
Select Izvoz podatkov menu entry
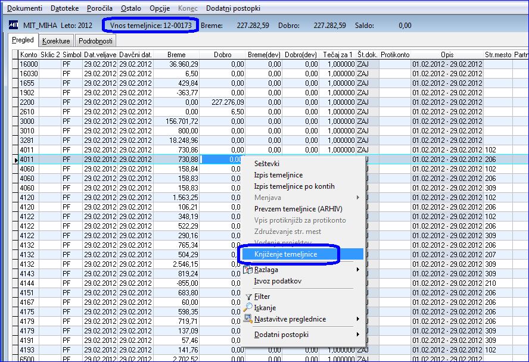tap(278, 281)
